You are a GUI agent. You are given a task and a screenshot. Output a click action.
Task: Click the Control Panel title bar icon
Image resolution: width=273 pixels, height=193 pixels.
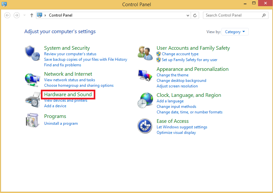pyautogui.click(x=4, y=4)
